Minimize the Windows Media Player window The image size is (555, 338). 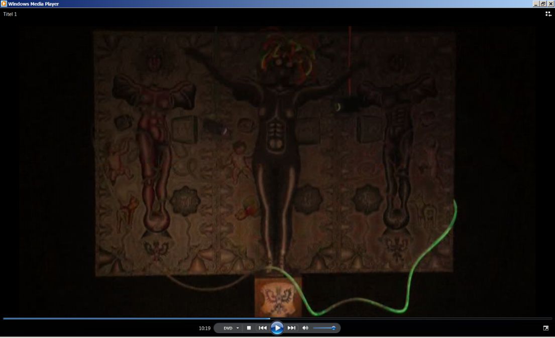tap(536, 4)
